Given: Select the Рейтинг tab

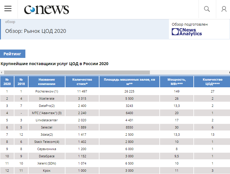Looking at the screenshot, I should 13,54.
